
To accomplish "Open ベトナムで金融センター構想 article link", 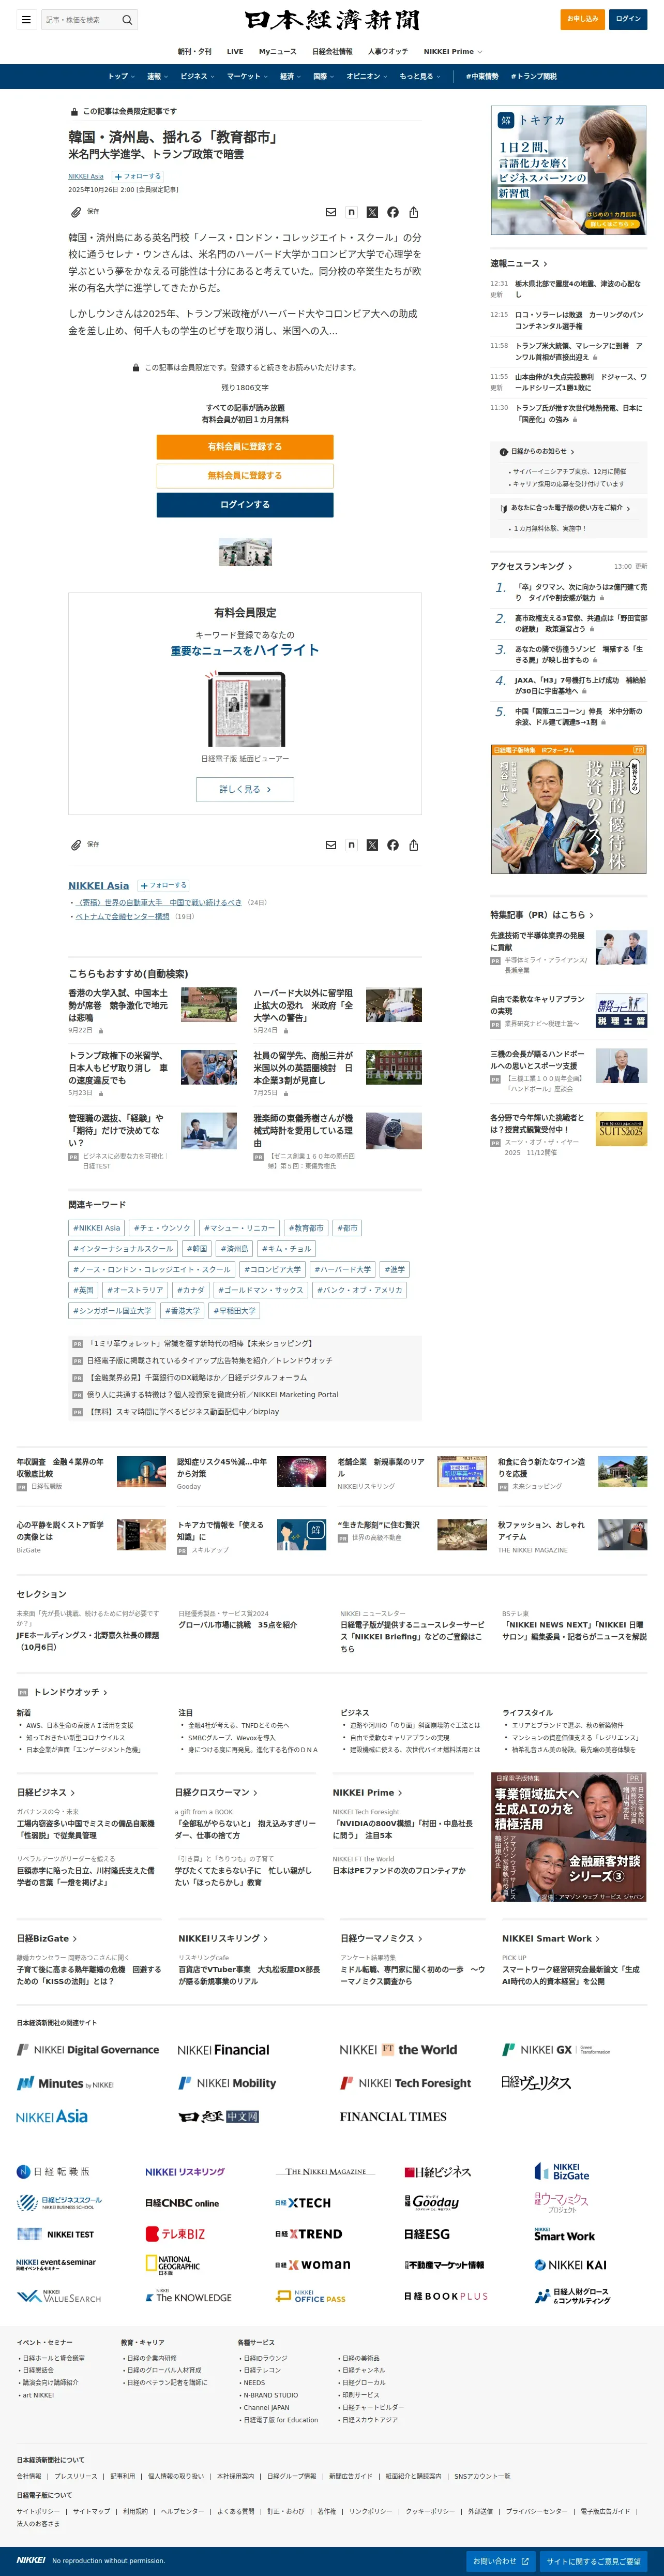I will (x=122, y=916).
